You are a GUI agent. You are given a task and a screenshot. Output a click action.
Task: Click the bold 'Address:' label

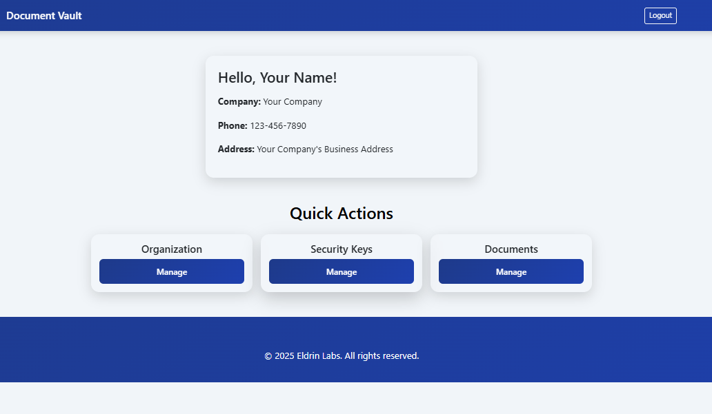point(236,149)
